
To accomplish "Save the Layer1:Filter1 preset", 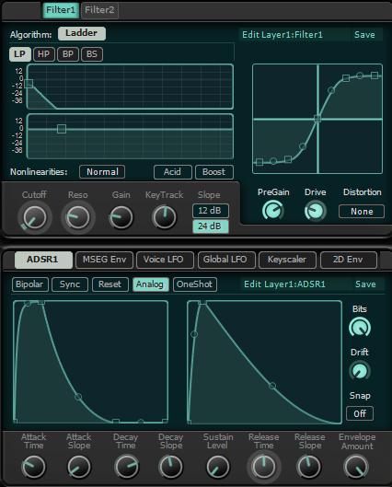I will click(364, 35).
